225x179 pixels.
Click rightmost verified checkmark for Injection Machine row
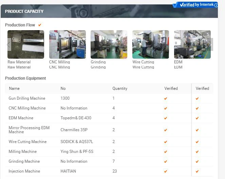[x=197, y=172]
